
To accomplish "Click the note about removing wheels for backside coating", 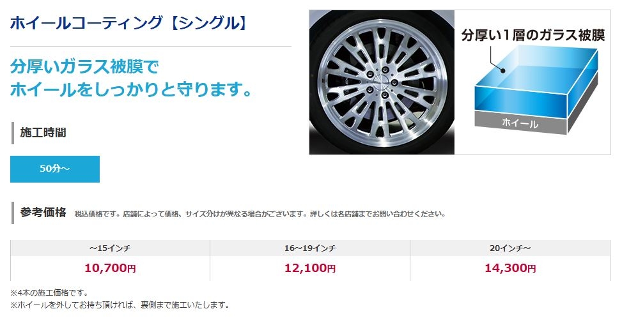I will (120, 305).
